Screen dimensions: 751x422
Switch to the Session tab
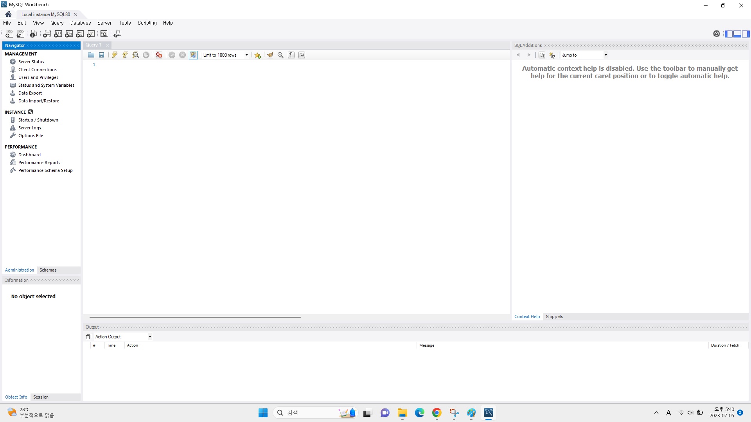coord(41,397)
